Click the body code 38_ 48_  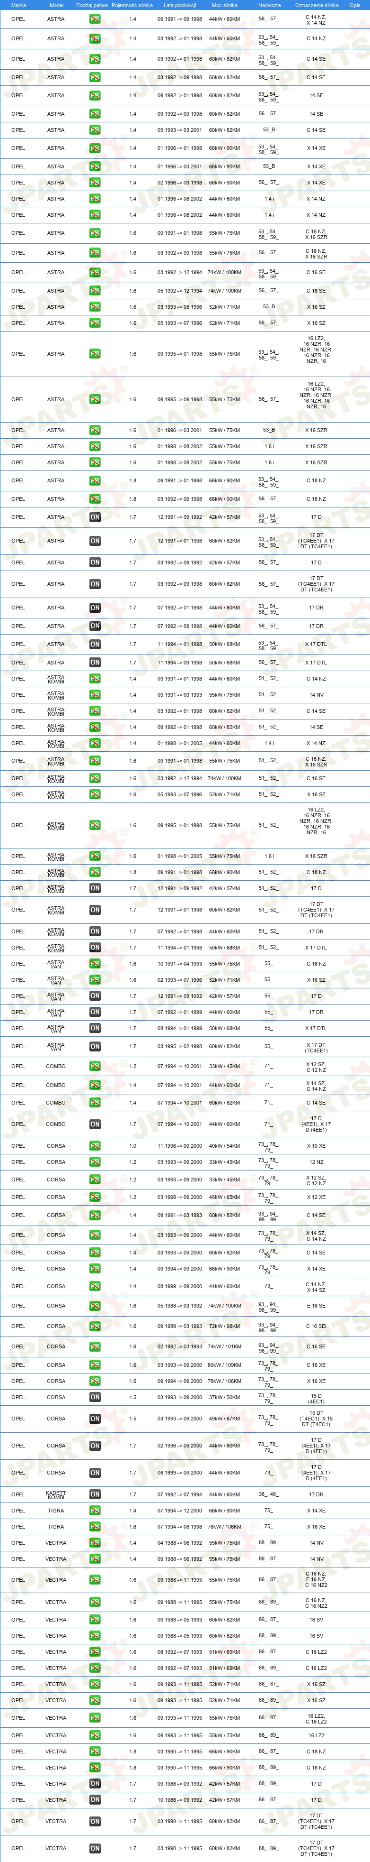pyautogui.click(x=268, y=1494)
